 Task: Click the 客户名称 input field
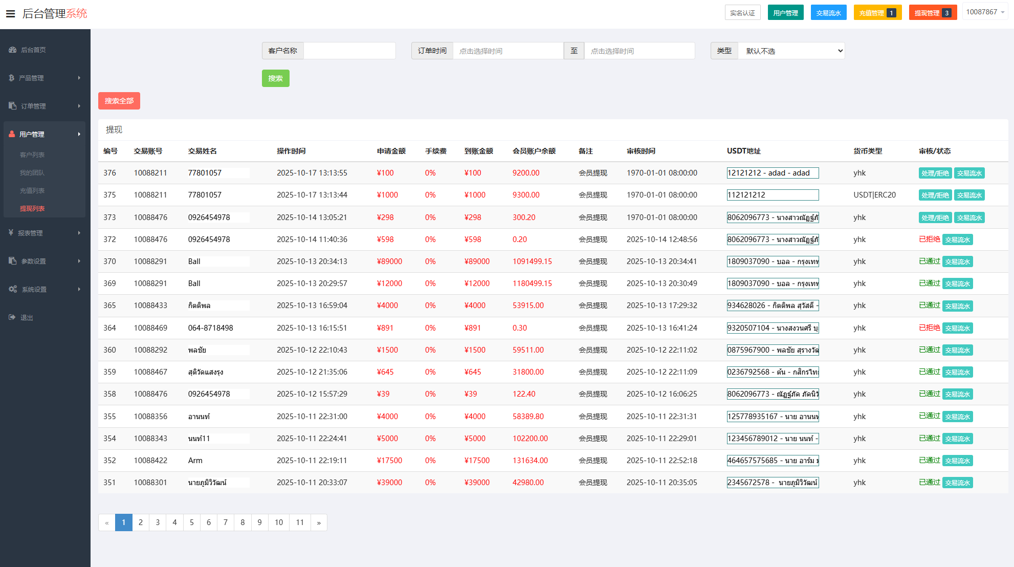[349, 51]
